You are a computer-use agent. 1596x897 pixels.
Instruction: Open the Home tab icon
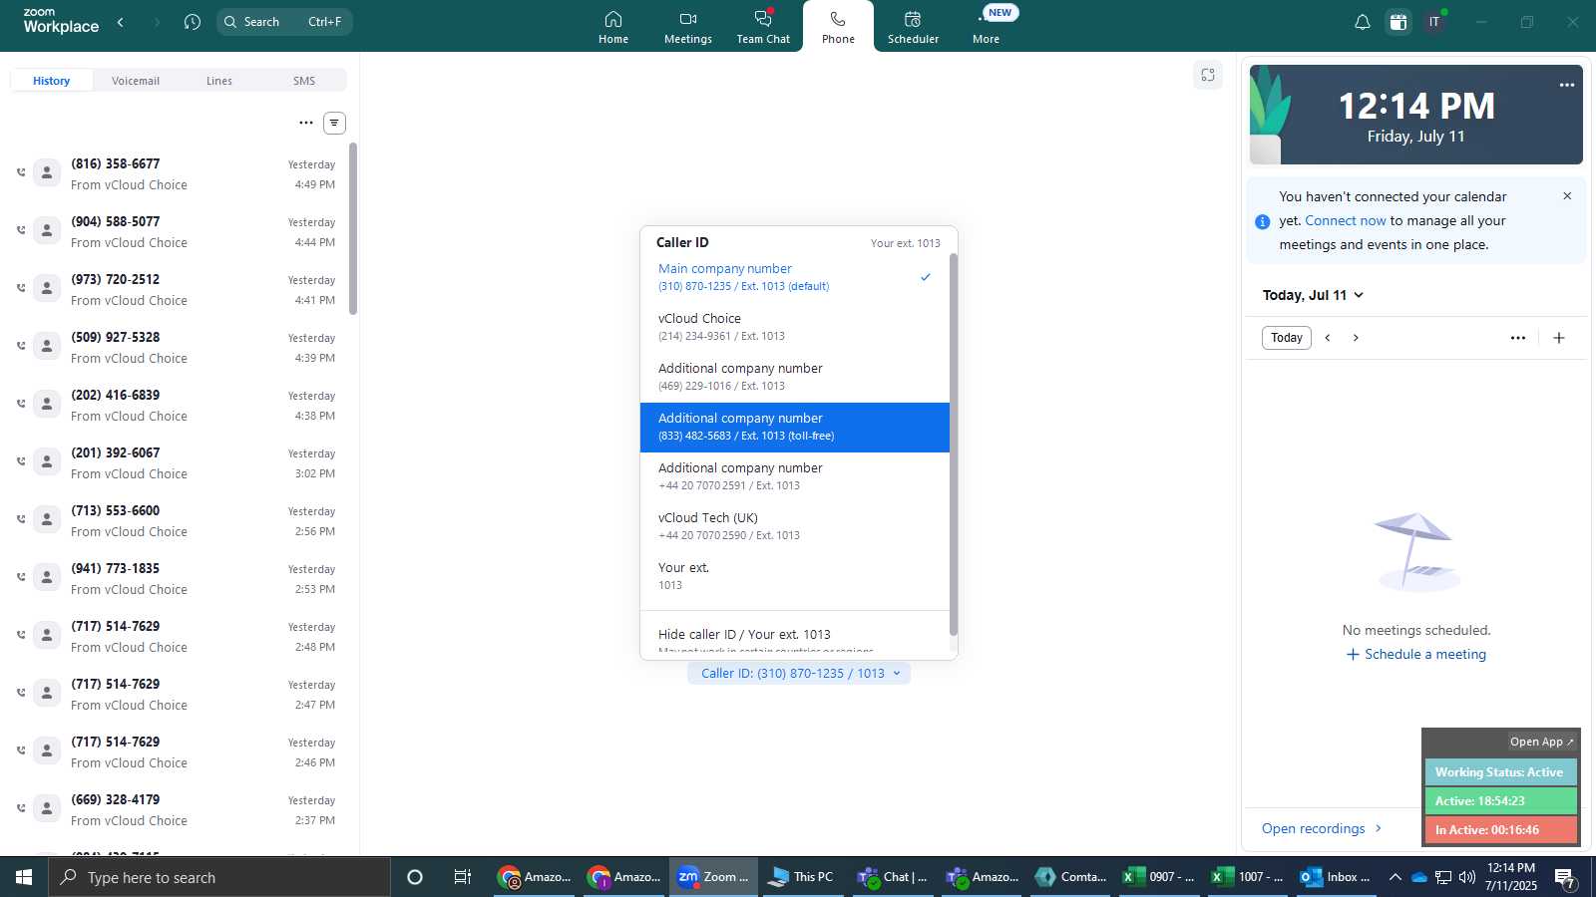pos(613,19)
